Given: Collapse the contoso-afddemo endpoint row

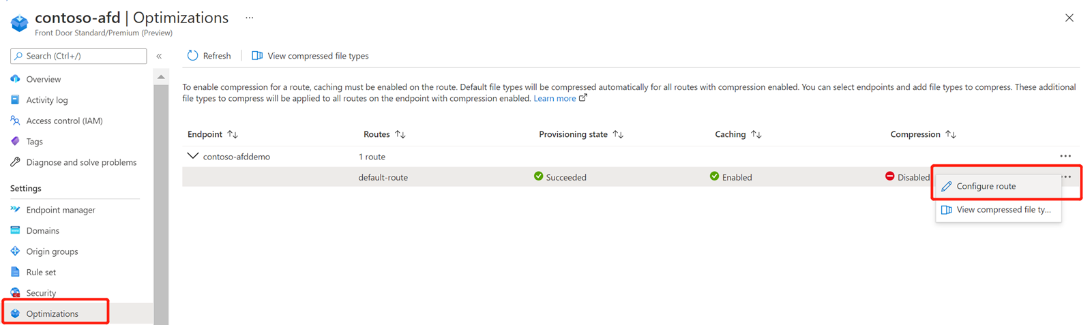Looking at the screenshot, I should click(x=193, y=156).
